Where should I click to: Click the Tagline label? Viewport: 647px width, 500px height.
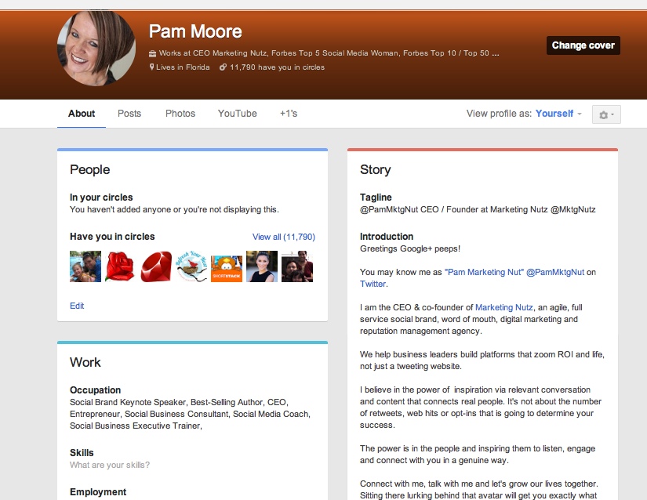[x=376, y=197]
